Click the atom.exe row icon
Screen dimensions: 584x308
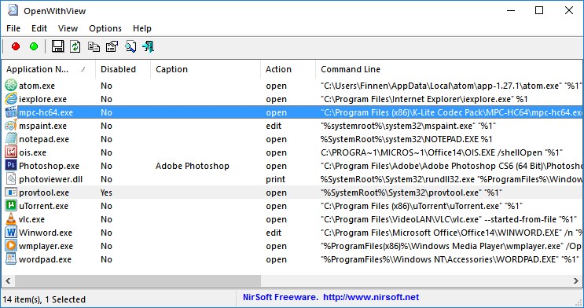(x=11, y=86)
